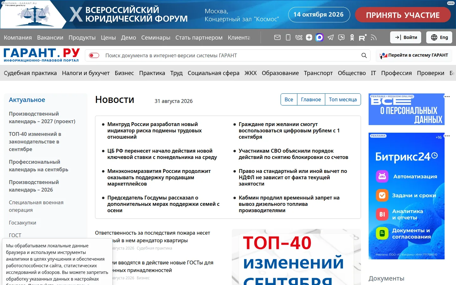Open Производственный календарь – 2027 (проект) link
The height and width of the screenshot is (285, 456).
[x=42, y=117]
